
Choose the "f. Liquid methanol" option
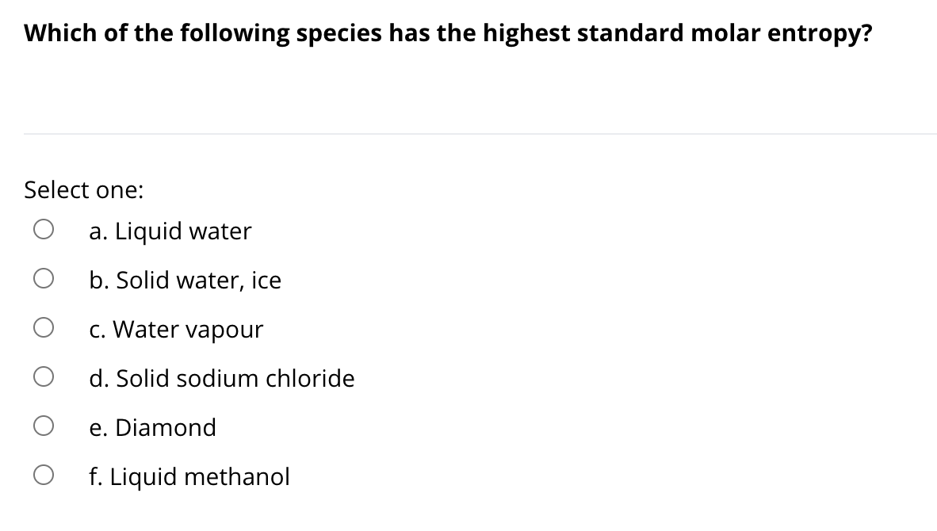tap(44, 473)
